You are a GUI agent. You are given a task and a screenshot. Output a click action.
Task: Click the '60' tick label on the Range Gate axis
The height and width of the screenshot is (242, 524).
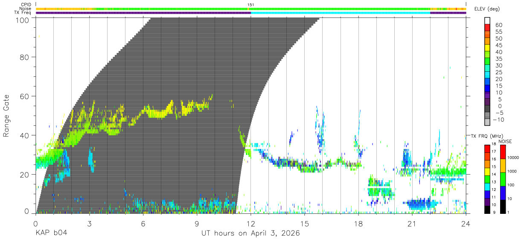25,96
